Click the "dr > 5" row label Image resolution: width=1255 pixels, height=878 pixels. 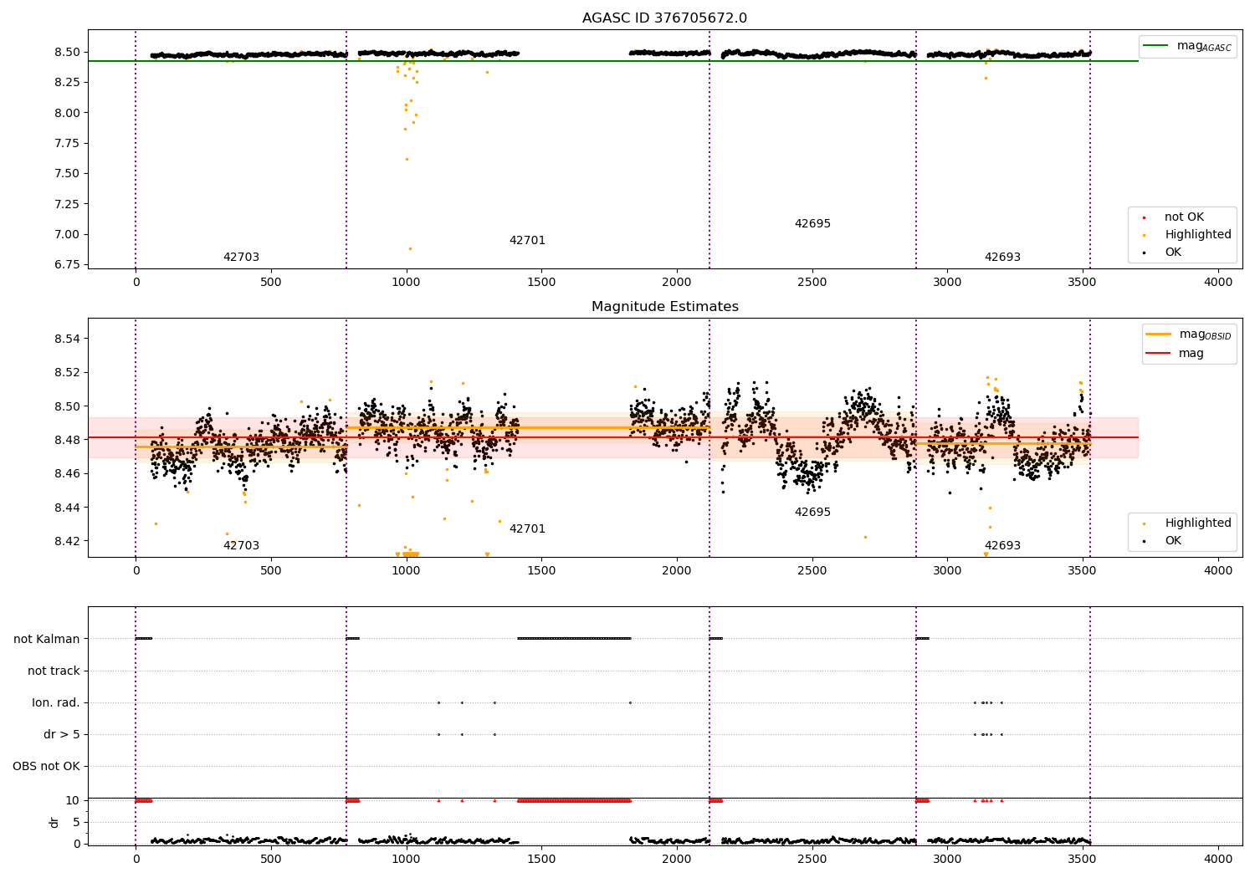coord(62,735)
